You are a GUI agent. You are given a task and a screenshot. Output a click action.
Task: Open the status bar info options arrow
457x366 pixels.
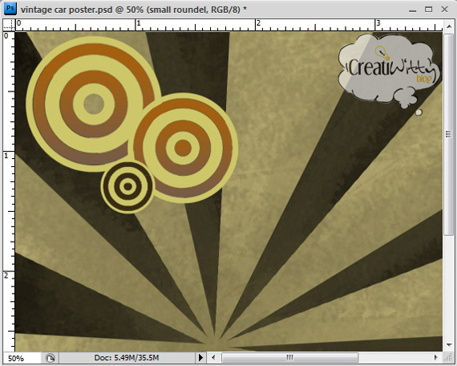click(x=200, y=357)
